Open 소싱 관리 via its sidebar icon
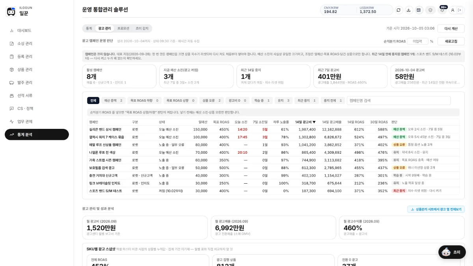 [11, 43]
